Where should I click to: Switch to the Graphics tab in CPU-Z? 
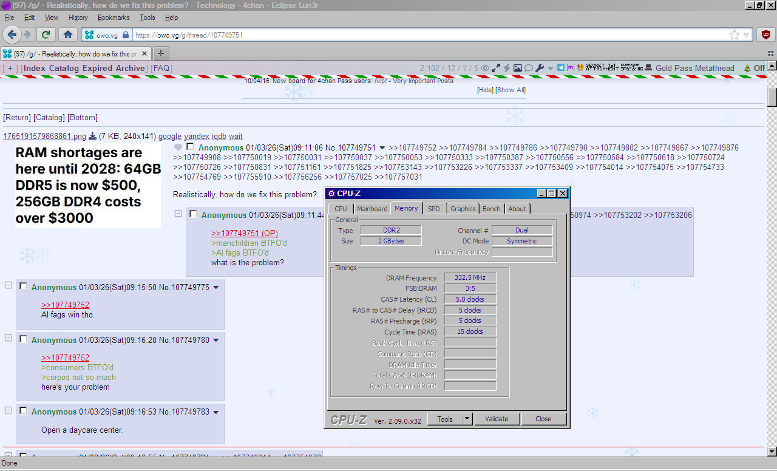coord(463,209)
